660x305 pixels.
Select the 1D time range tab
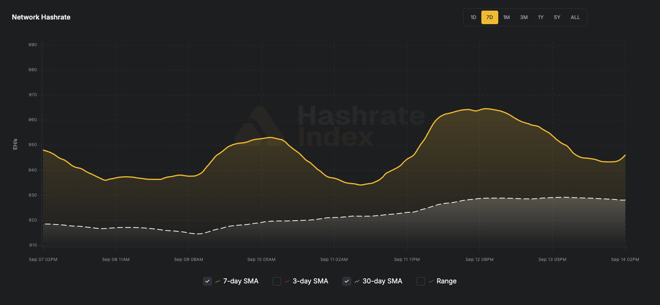click(473, 17)
